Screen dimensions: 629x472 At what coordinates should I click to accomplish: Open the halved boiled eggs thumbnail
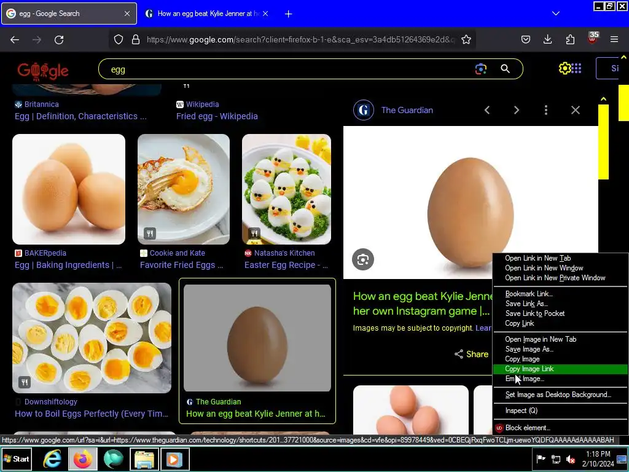(x=92, y=338)
